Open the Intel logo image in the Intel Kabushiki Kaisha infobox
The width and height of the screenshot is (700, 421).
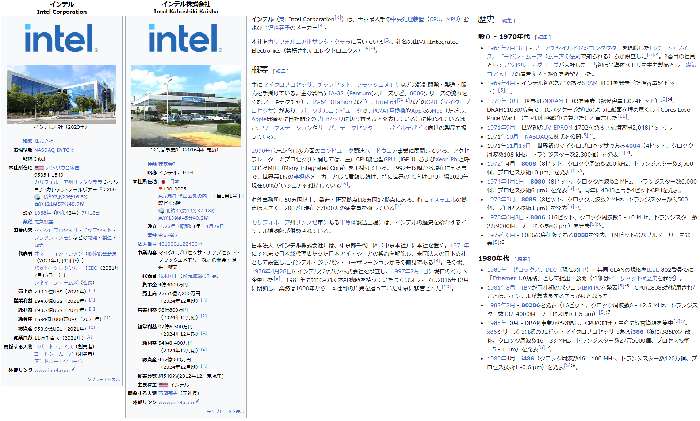tap(186, 38)
